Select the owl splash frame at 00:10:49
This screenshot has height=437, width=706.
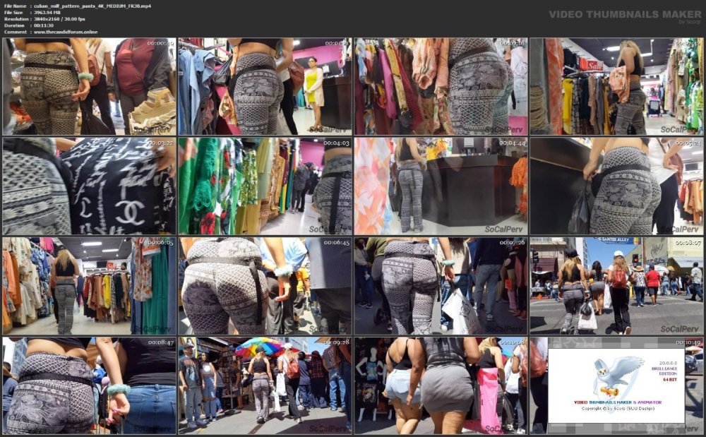tap(616, 386)
